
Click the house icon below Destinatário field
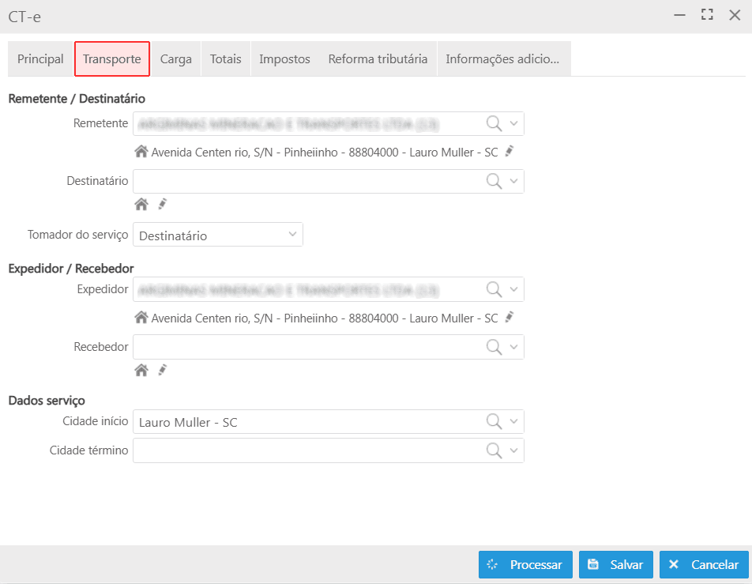pyautogui.click(x=141, y=204)
